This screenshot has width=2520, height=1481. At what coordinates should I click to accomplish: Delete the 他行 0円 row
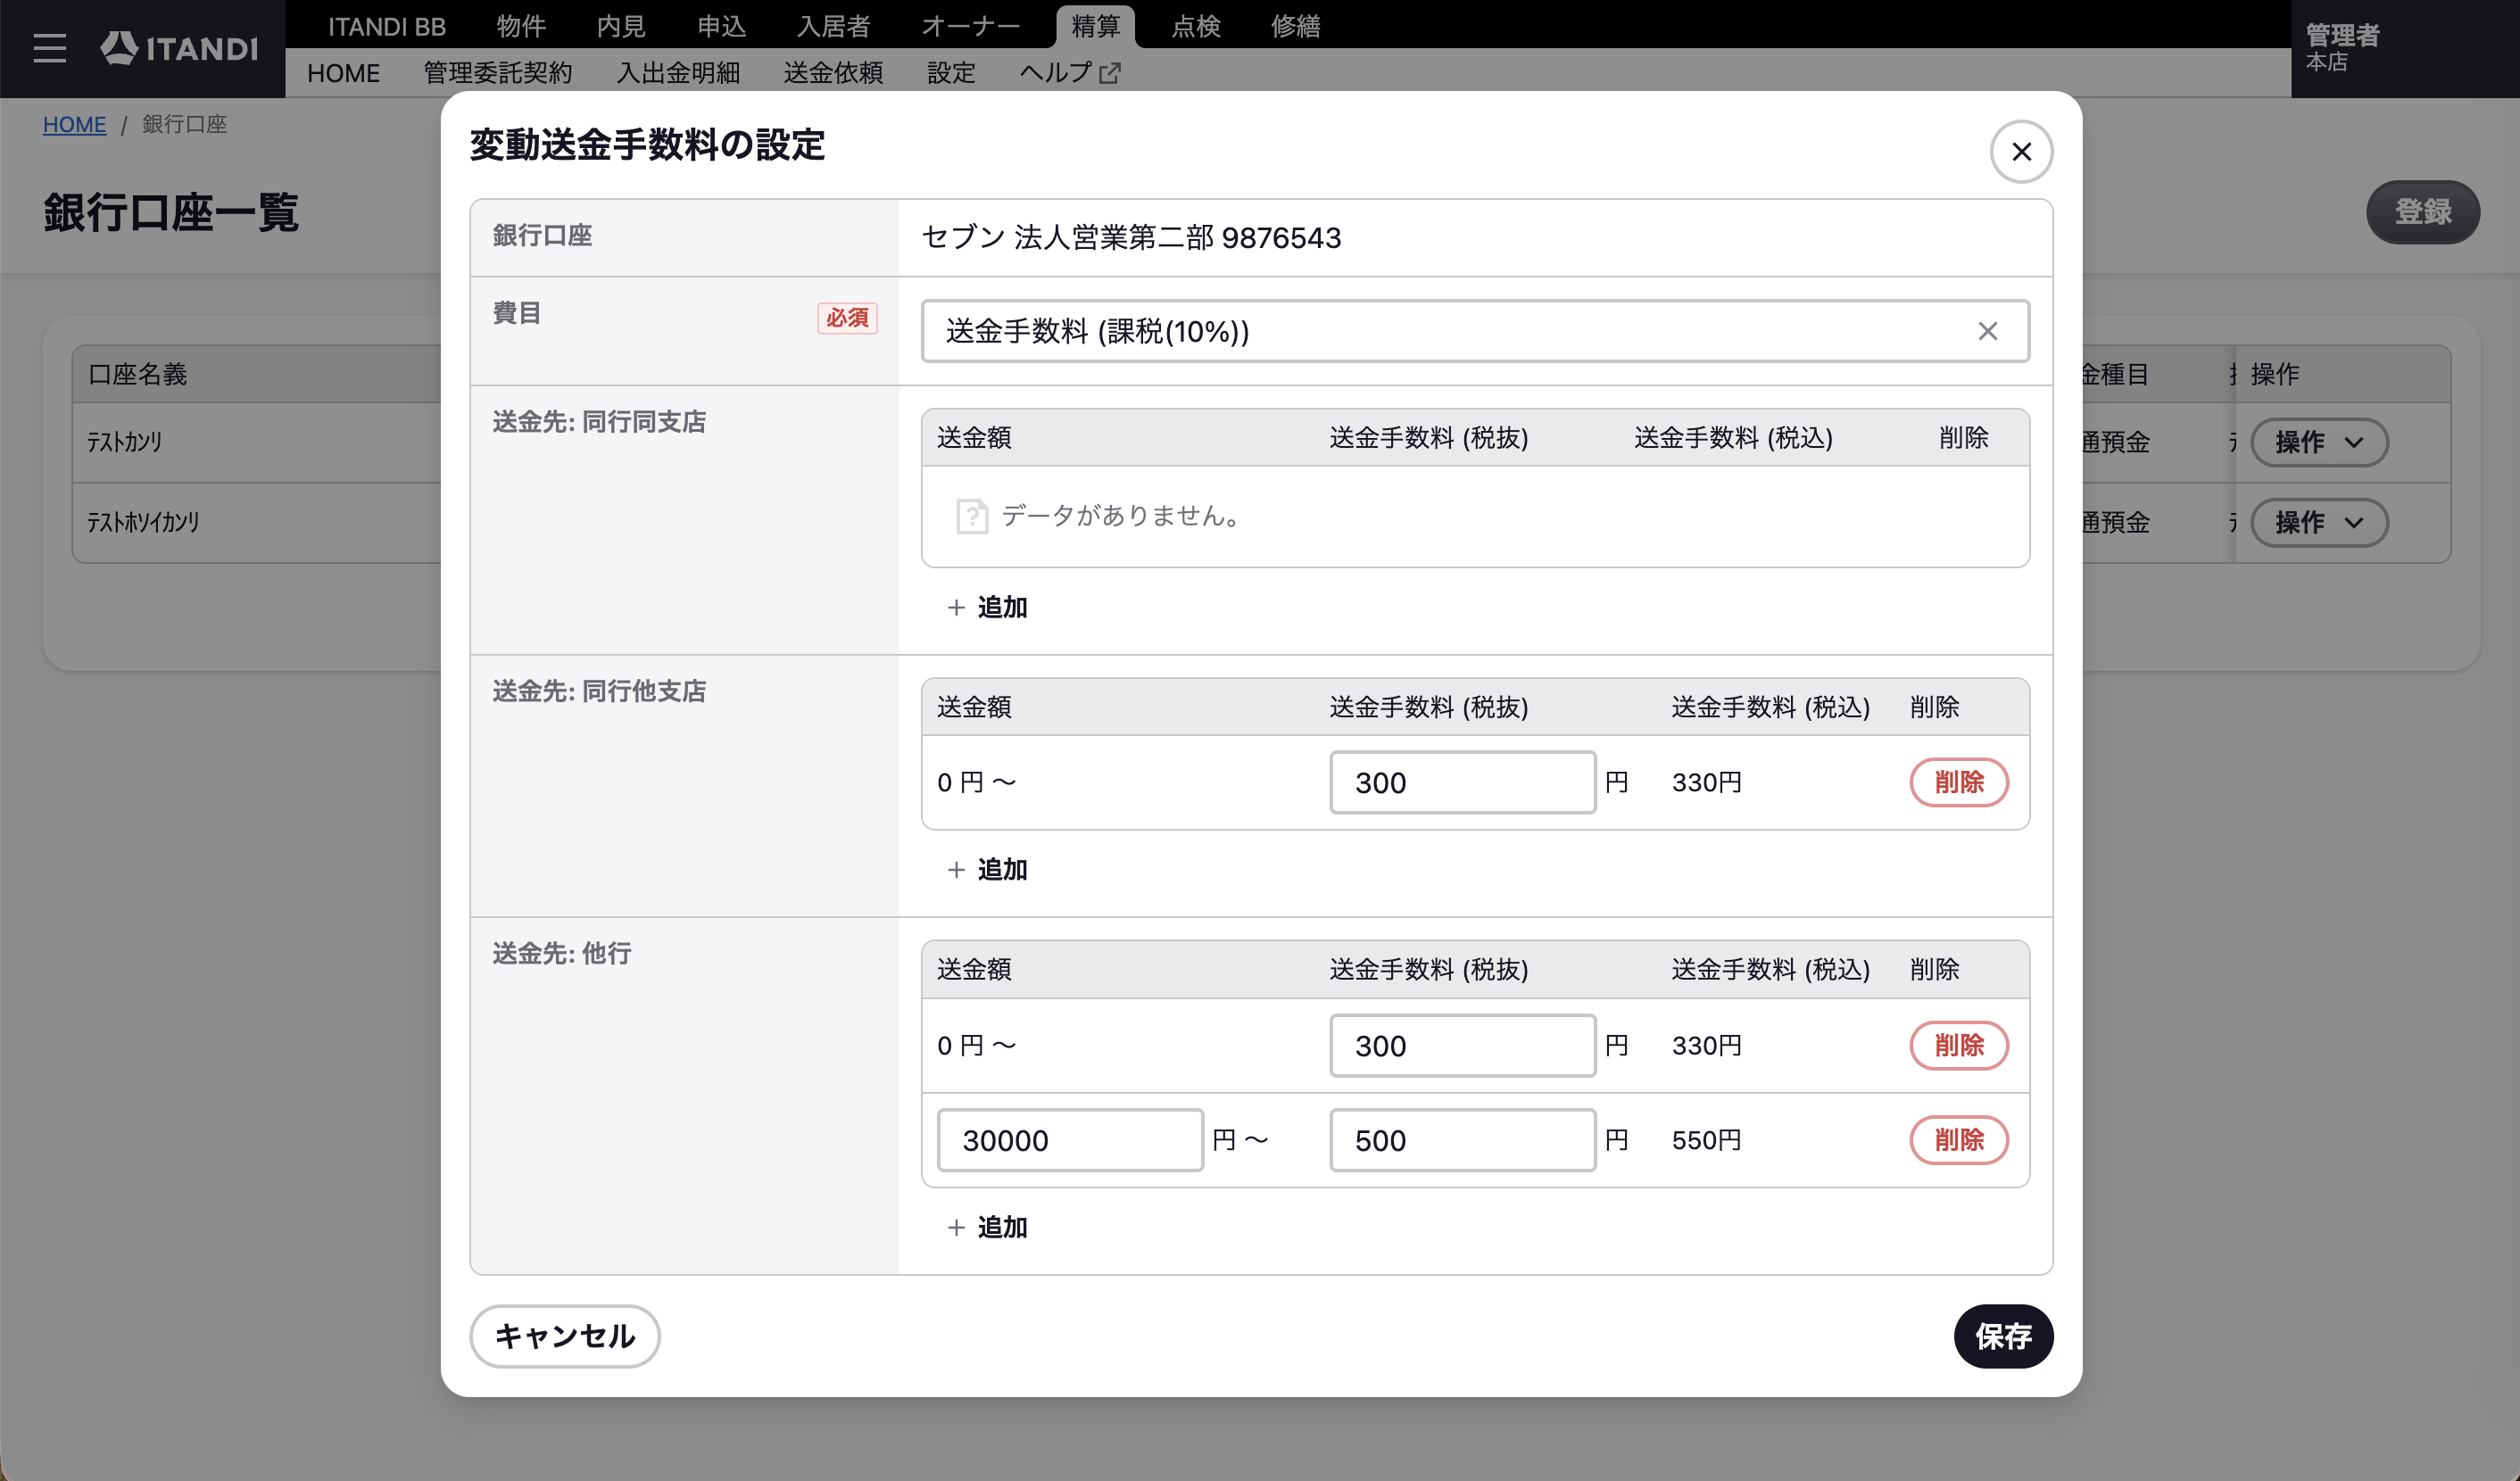1959,1045
